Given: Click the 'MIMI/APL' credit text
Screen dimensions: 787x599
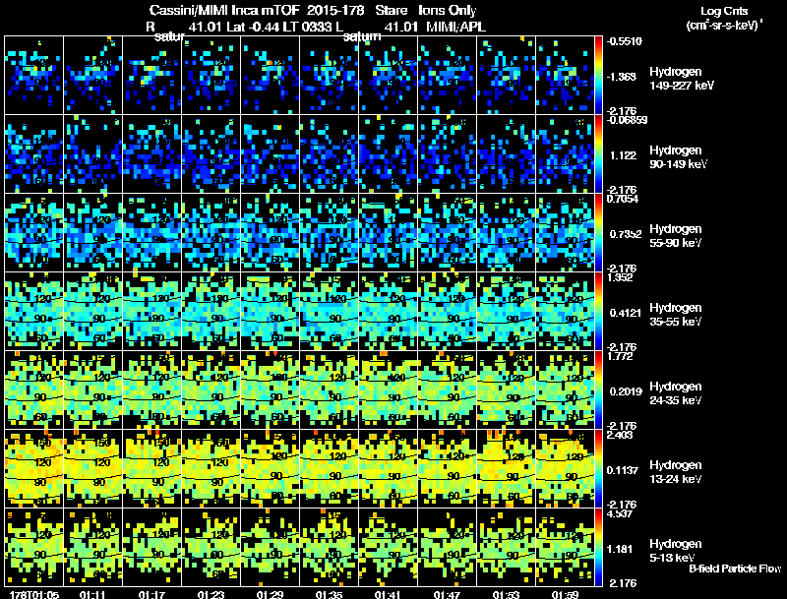Looking at the screenshot, I should click(x=455, y=27).
